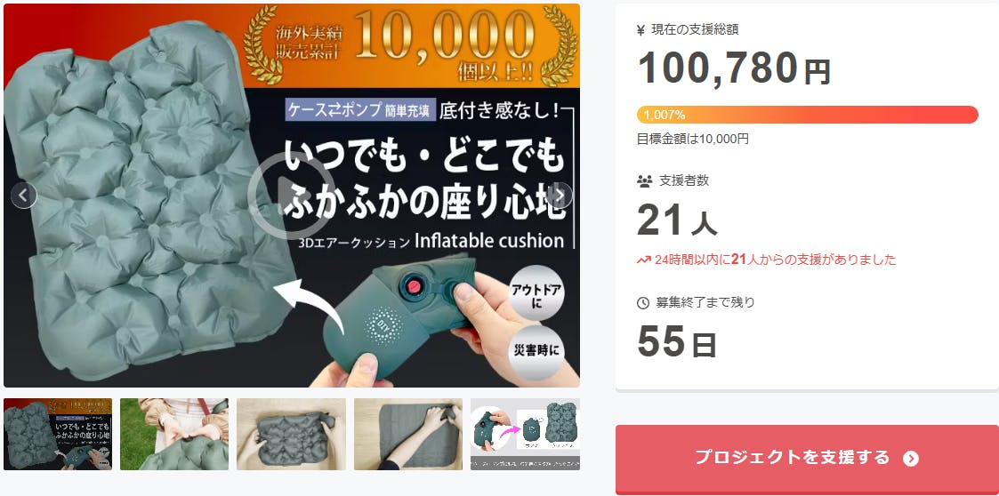
Task: Click the 21人 supporter count
Action: (677, 221)
